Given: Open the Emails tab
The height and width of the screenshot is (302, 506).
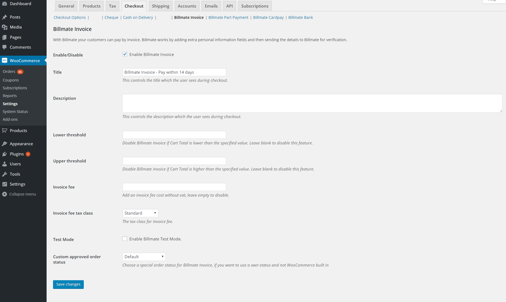Looking at the screenshot, I should tap(211, 6).
